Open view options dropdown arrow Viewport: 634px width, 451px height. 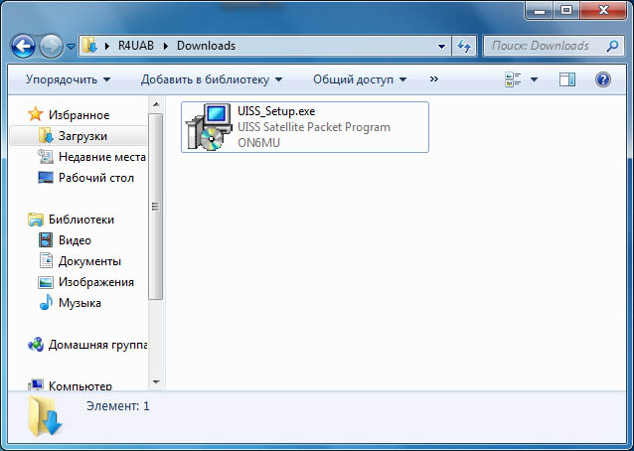[534, 79]
